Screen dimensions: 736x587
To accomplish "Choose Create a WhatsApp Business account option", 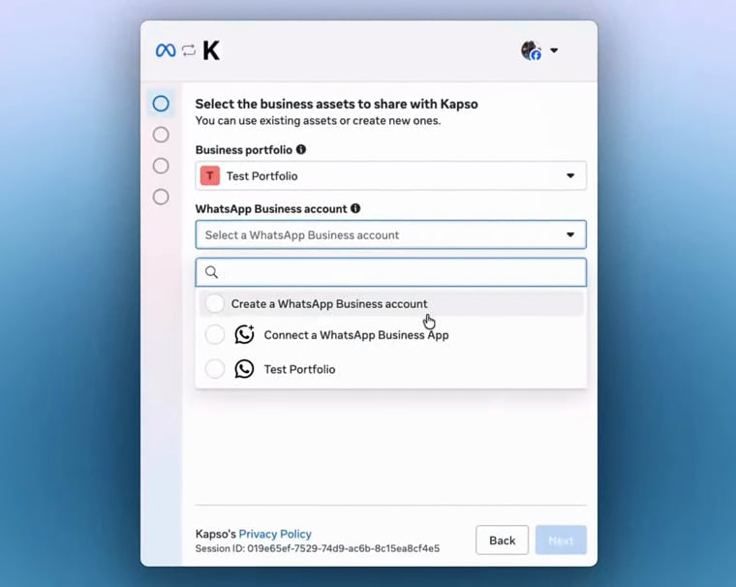I will point(391,303).
